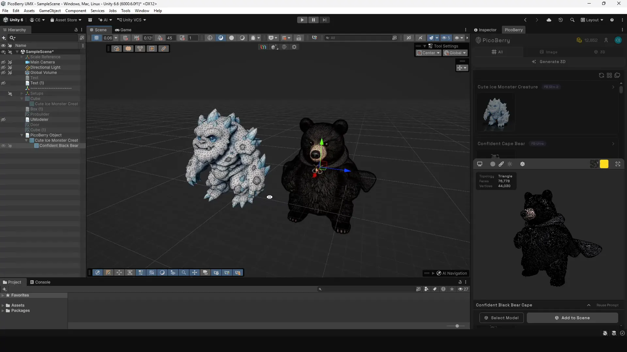
Task: Toggle the Hierarchy panel lock
Action: 76,30
